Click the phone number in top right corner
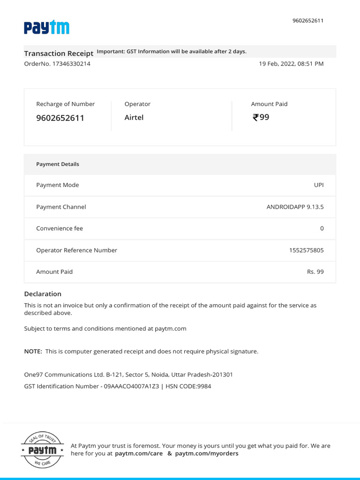360x480 pixels. [307, 21]
